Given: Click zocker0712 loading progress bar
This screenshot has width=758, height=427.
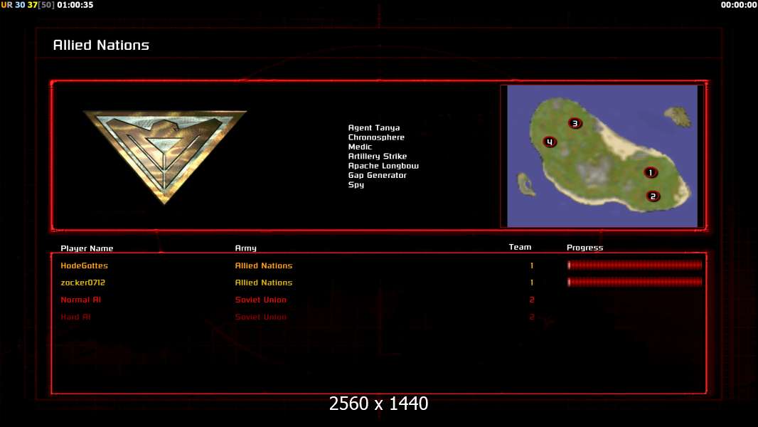Looking at the screenshot, I should pyautogui.click(x=635, y=282).
